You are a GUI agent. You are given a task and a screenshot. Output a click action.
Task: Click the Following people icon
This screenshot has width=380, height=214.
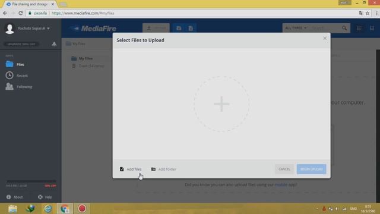tap(9, 87)
